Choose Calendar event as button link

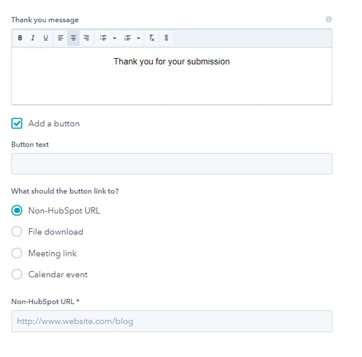pos(17,274)
